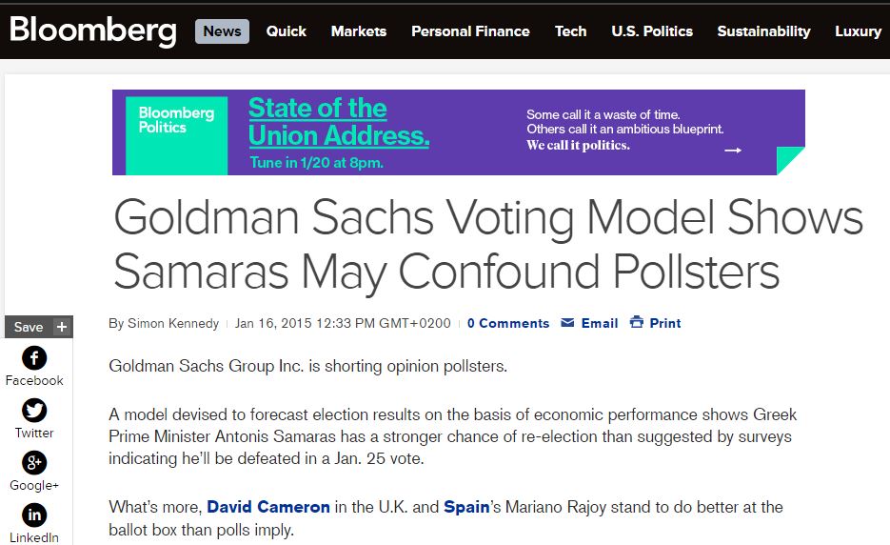The image size is (890, 545).
Task: Click the Bloomberg logo
Action: click(x=93, y=30)
